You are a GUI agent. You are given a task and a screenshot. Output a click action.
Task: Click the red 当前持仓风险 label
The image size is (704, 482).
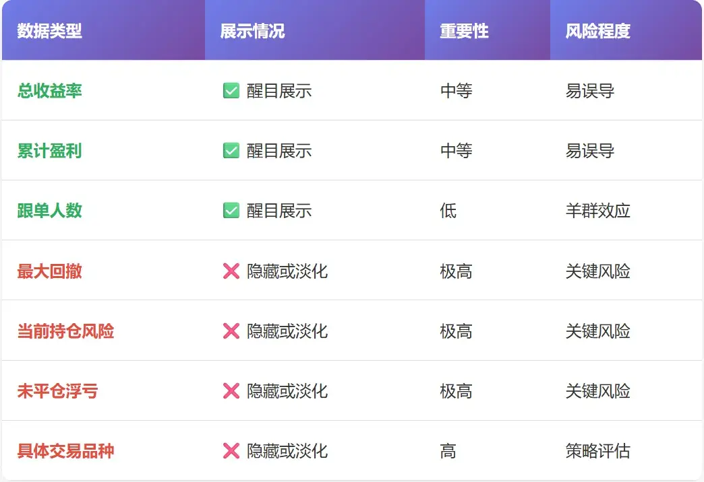[x=65, y=331]
